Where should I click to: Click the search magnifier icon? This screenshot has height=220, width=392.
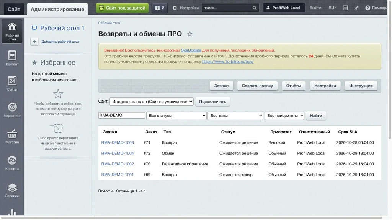coord(255,8)
